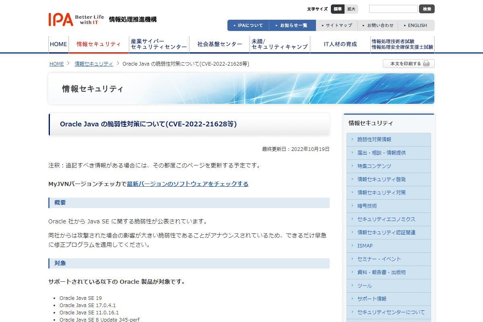This screenshot has height=322, width=483.
Task: Open 資料・報告書・出版物 sidebar item
Action: pyautogui.click(x=389, y=272)
